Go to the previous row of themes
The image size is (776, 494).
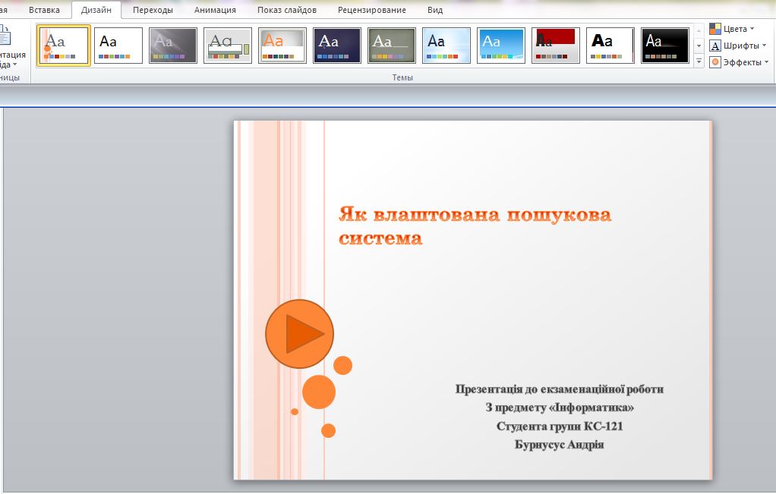click(699, 30)
